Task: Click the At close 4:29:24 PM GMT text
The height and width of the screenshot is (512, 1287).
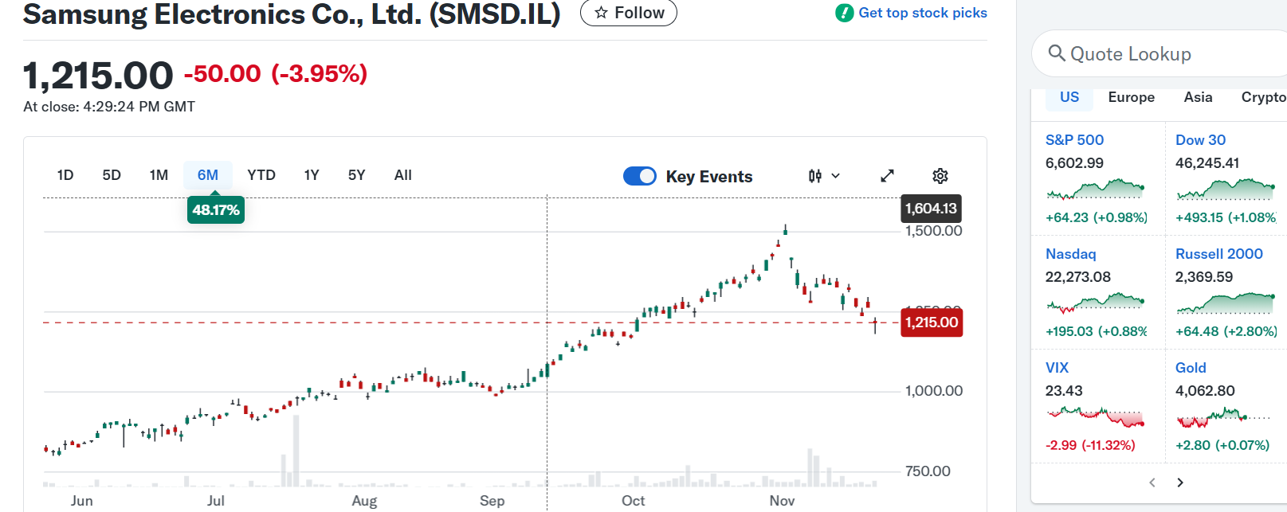Action: pyautogui.click(x=109, y=107)
